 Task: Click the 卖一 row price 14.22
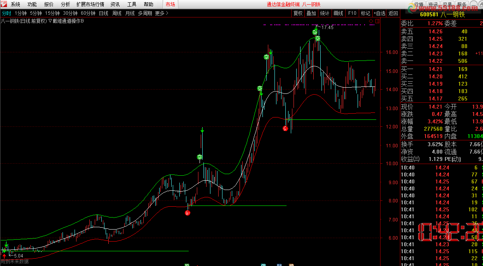[436, 61]
